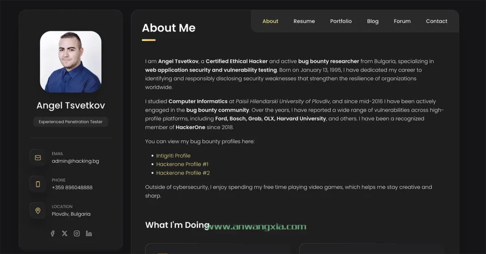This screenshot has height=254, width=486.
Task: Click the Experienced Penetration Tester badge
Action: tap(71, 122)
